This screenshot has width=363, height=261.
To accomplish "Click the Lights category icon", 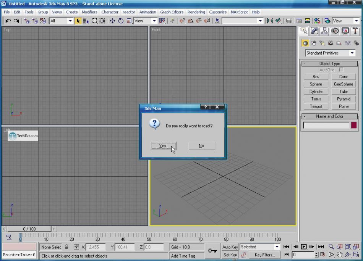I will 322,43.
